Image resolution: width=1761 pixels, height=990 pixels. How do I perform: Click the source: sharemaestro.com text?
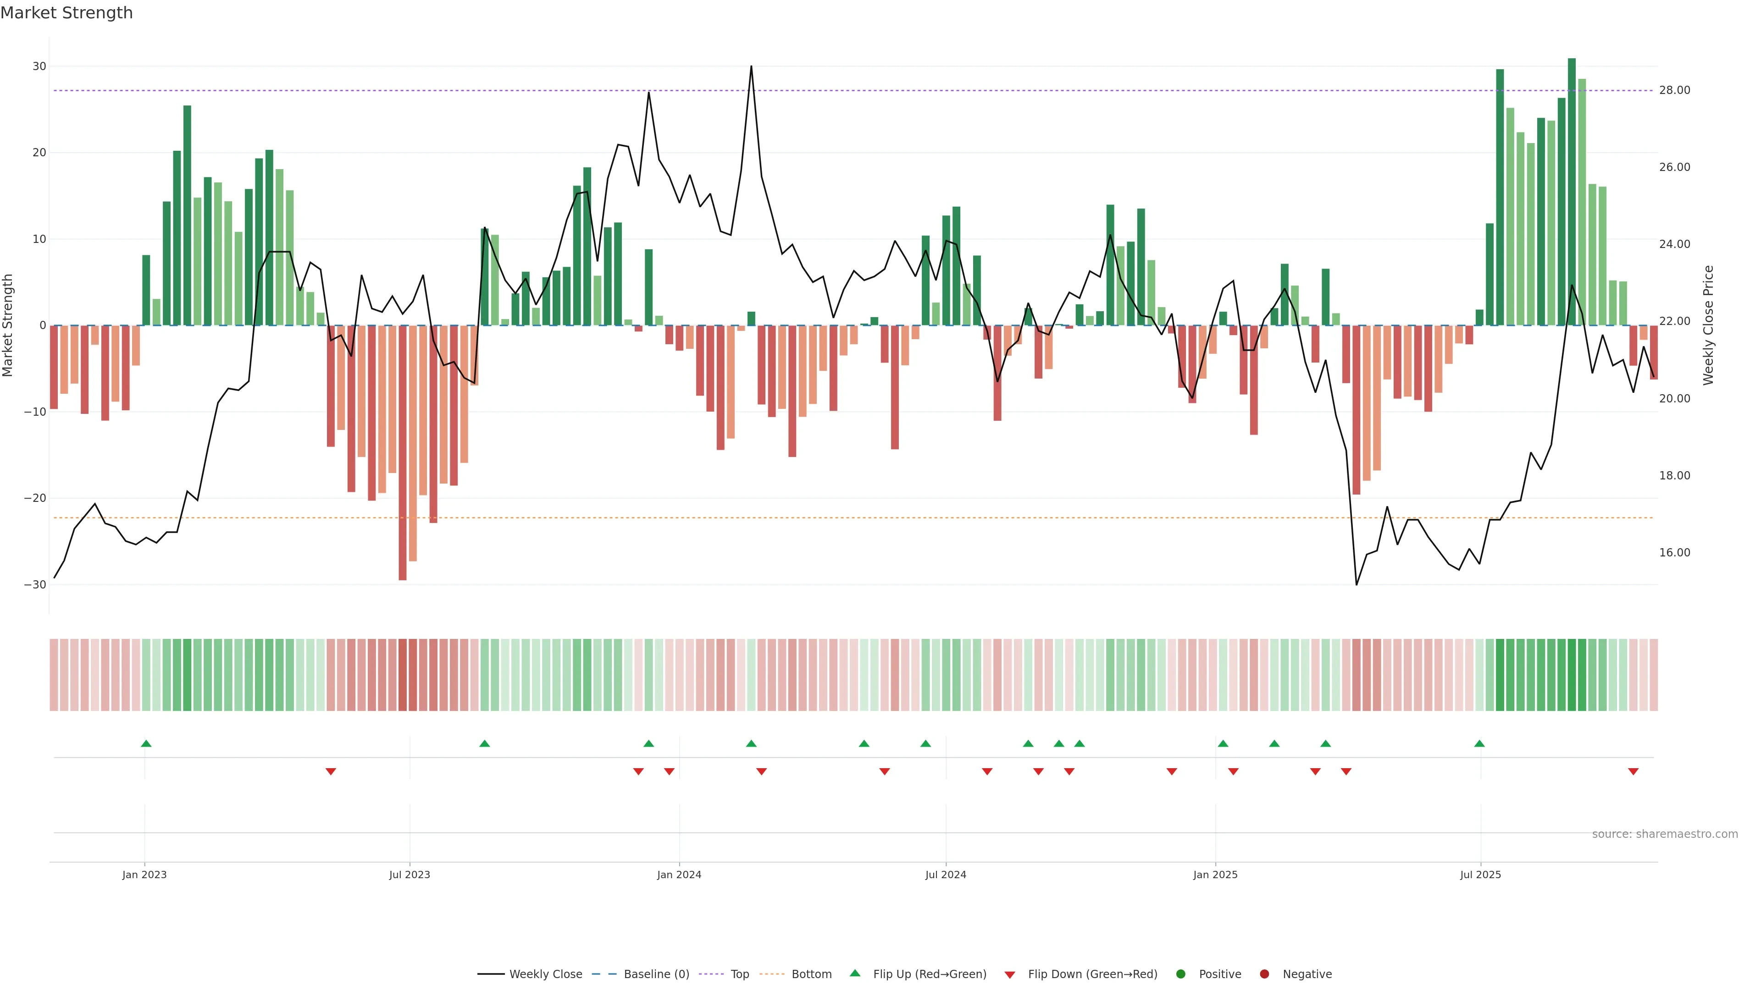click(x=1665, y=834)
